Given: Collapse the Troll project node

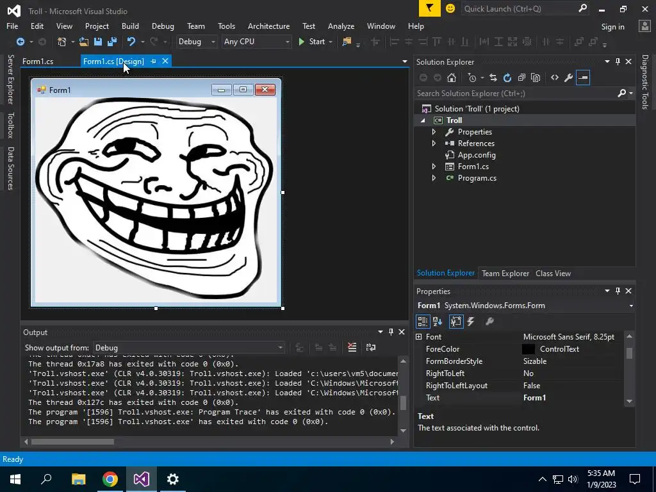Looking at the screenshot, I should click(423, 120).
